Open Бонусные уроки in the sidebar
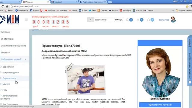 (11, 73)
